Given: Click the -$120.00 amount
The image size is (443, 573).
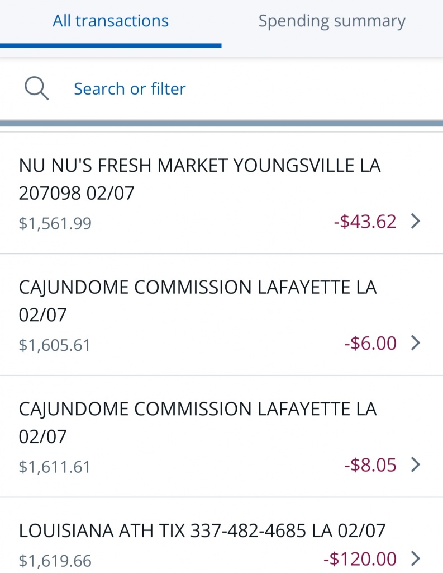Looking at the screenshot, I should 360,558.
